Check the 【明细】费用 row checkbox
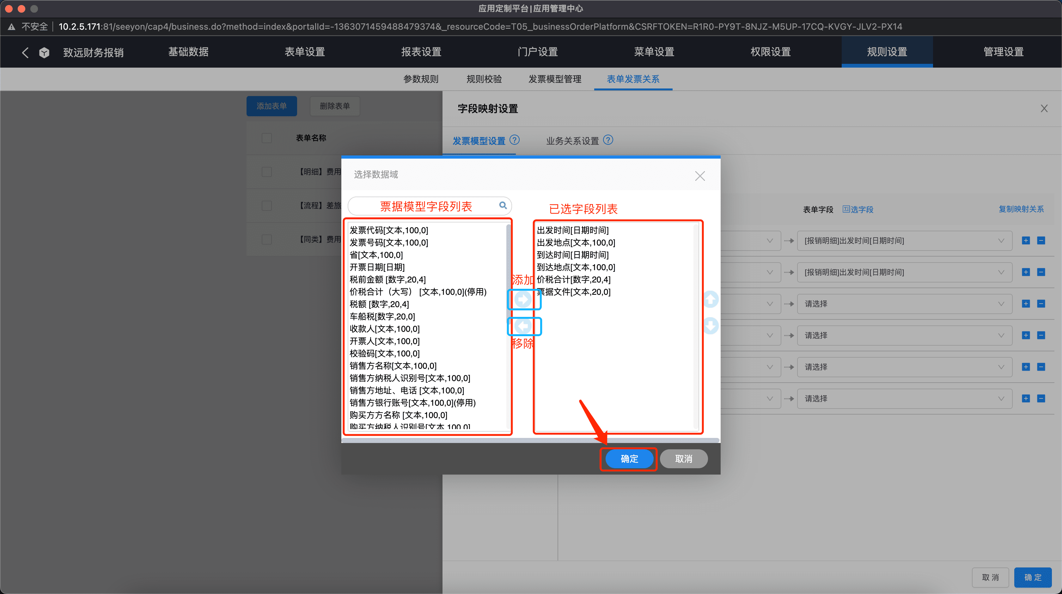 267,172
